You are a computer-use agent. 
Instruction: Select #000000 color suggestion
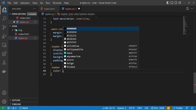click(101, 28)
